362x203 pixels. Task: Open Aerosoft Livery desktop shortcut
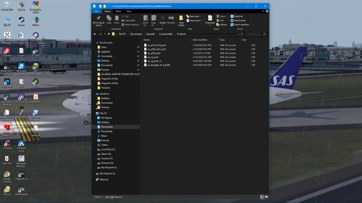click(x=21, y=146)
